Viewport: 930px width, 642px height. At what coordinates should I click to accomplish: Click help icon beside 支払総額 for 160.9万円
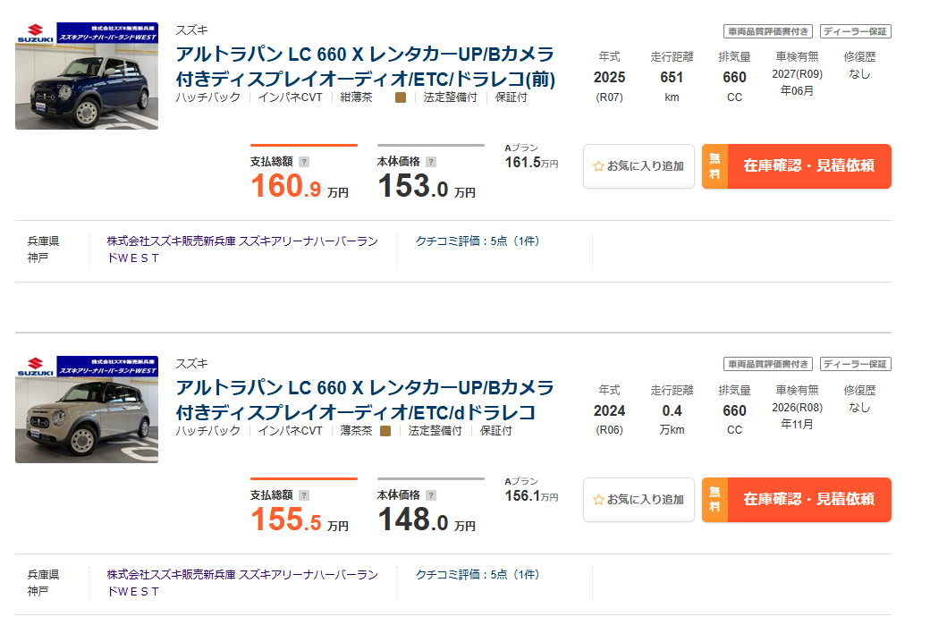click(304, 162)
